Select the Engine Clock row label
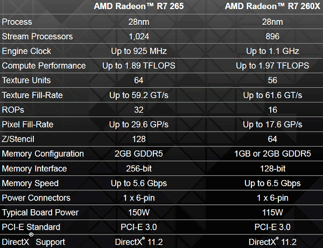Viewport: 323px width, 248px height. (27, 51)
